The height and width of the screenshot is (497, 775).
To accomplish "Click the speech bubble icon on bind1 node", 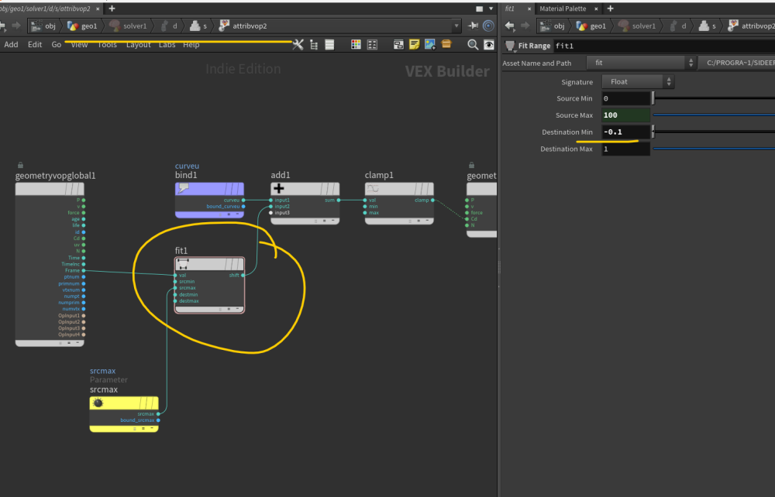I will click(x=184, y=188).
